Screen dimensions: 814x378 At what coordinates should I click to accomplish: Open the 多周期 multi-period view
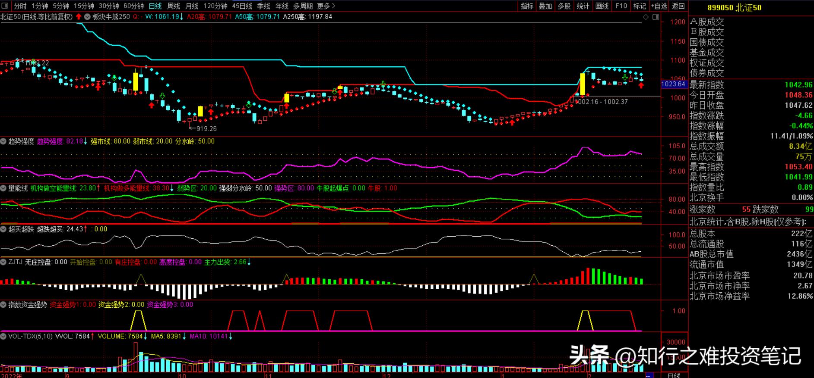pyautogui.click(x=303, y=6)
